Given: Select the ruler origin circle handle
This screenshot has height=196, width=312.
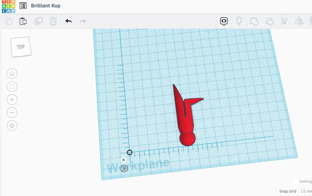Looking at the screenshot, I should (x=130, y=152).
